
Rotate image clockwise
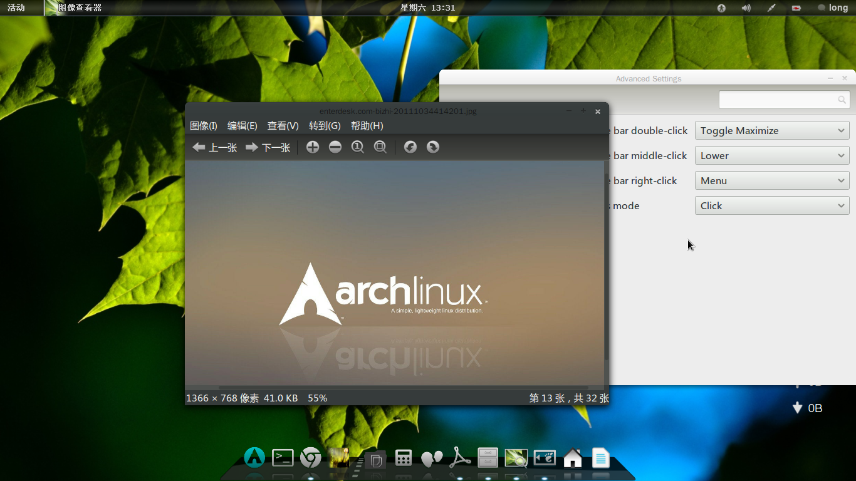click(433, 147)
